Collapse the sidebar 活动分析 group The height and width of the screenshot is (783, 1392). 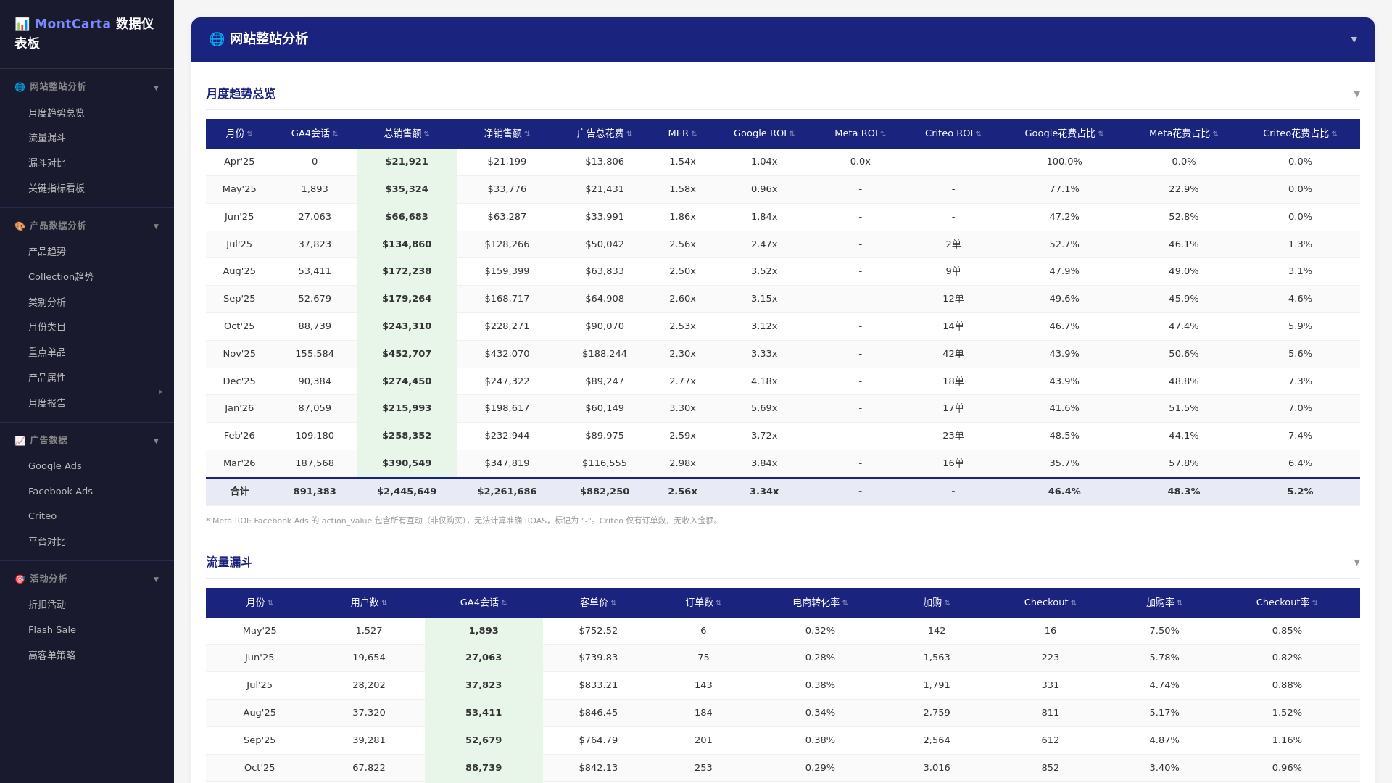(156, 579)
